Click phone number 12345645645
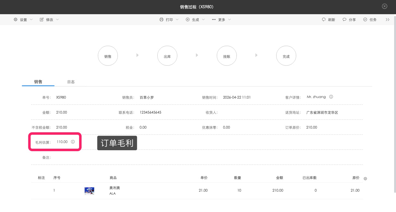The width and height of the screenshot is (396, 212). 150,112
